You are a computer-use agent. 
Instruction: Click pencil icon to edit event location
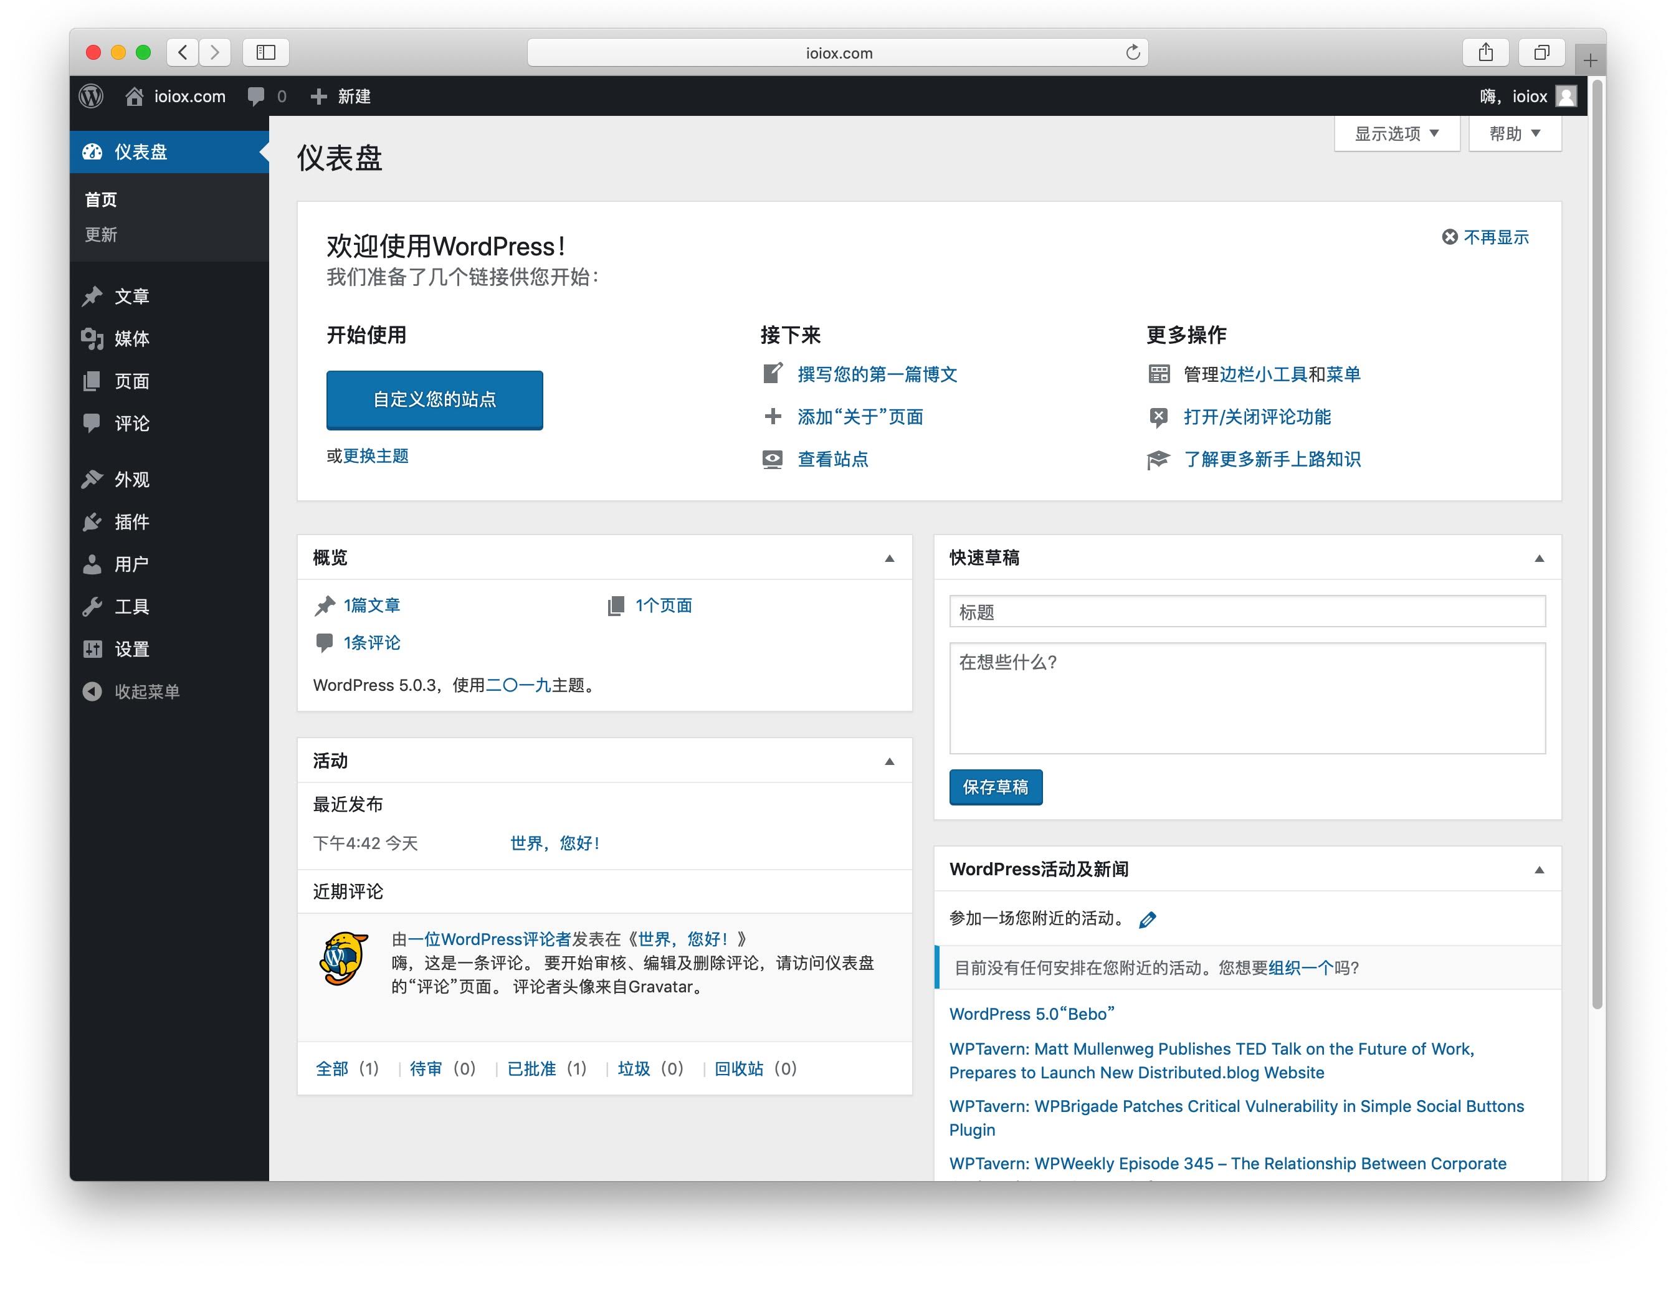pos(1147,919)
